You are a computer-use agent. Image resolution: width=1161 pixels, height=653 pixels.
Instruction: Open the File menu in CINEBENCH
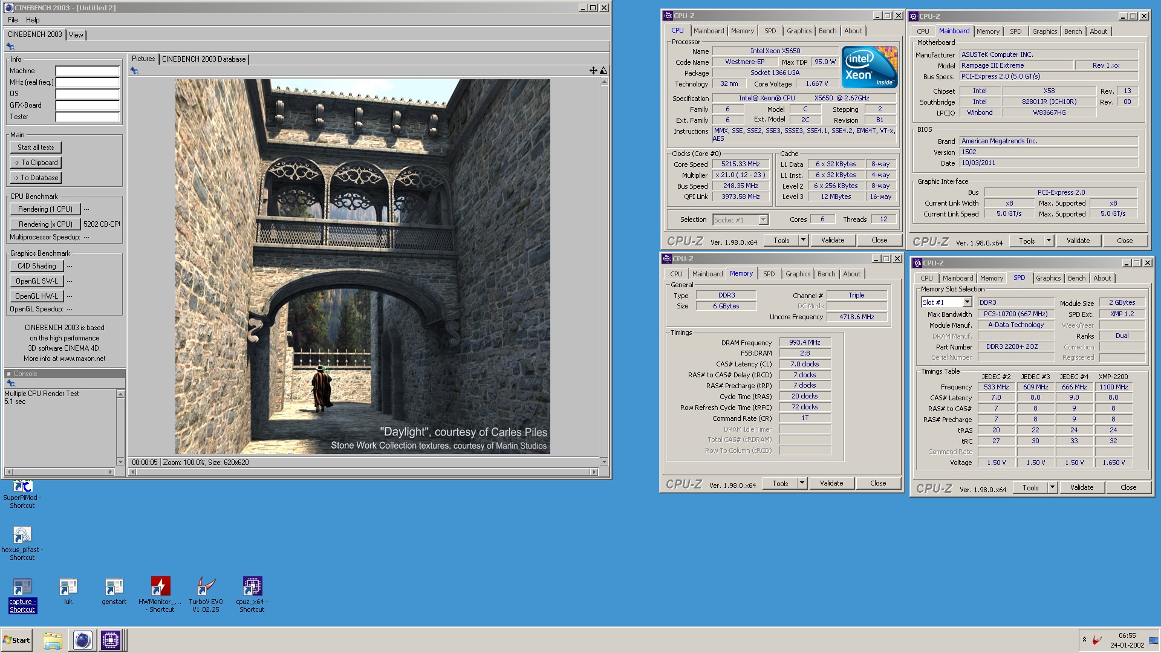click(x=13, y=20)
